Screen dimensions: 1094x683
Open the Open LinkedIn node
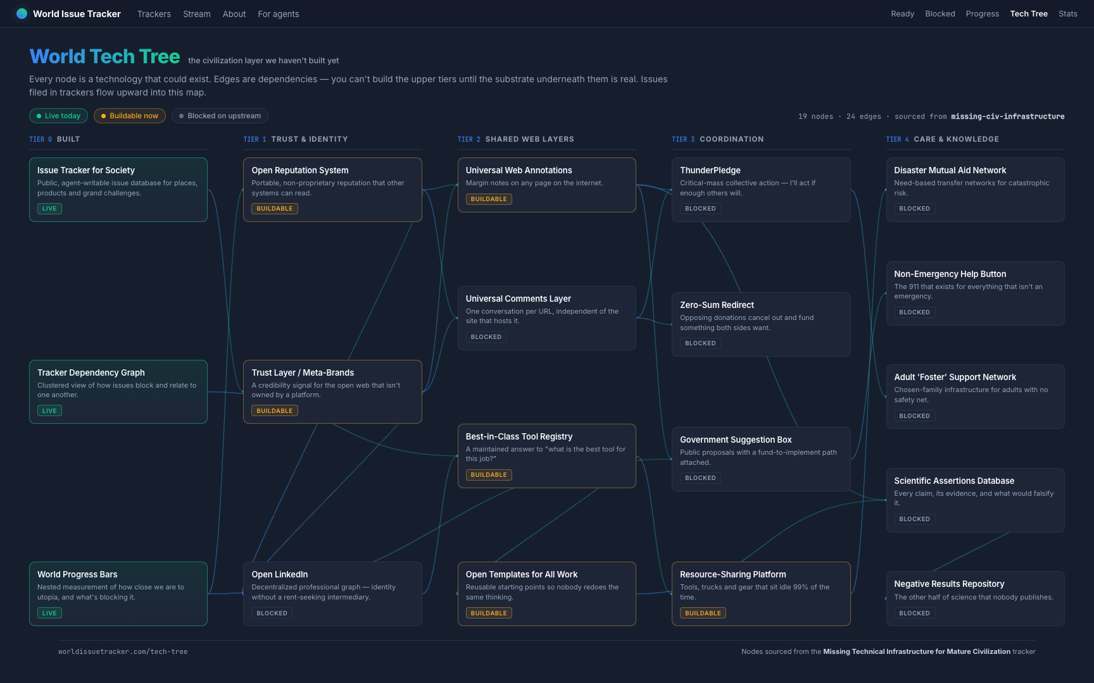332,594
